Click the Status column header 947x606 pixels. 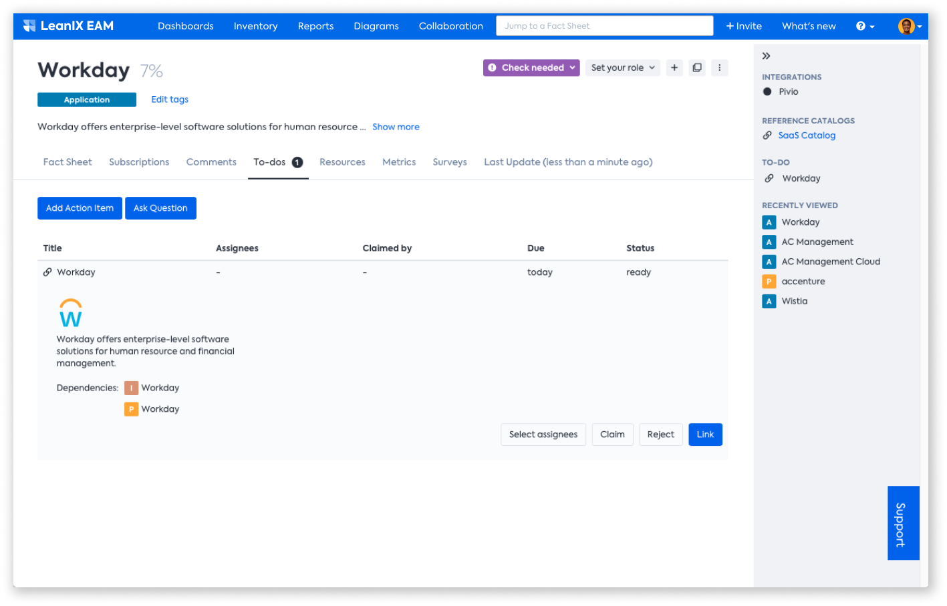click(640, 248)
